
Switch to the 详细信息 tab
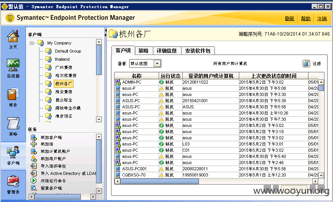167,51
